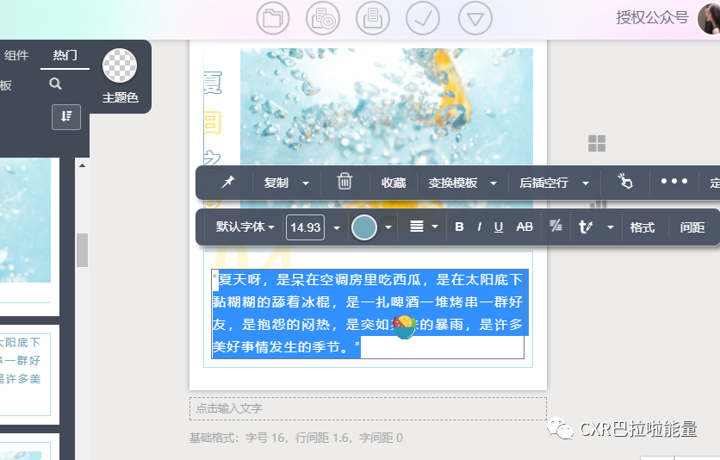720x460 pixels.
Task: Open the user avatar profile
Action: (x=710, y=18)
